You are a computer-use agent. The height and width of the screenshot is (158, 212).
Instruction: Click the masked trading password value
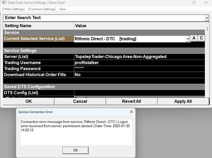click(x=139, y=69)
